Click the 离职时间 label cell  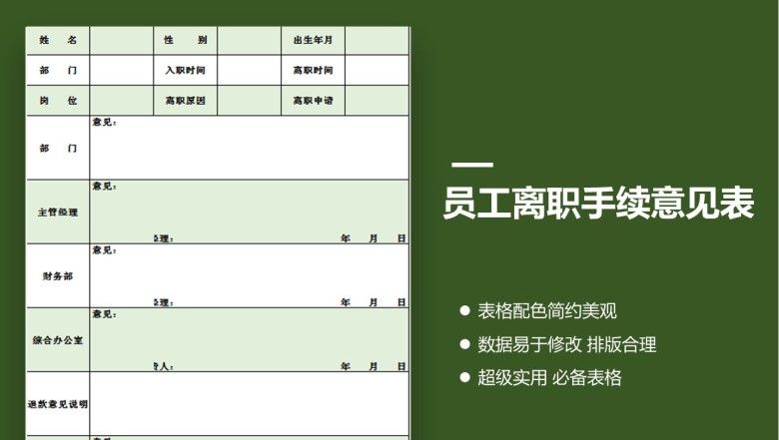coord(313,70)
